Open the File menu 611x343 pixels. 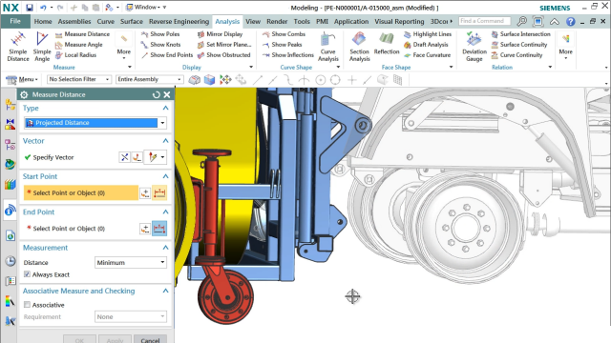click(15, 21)
